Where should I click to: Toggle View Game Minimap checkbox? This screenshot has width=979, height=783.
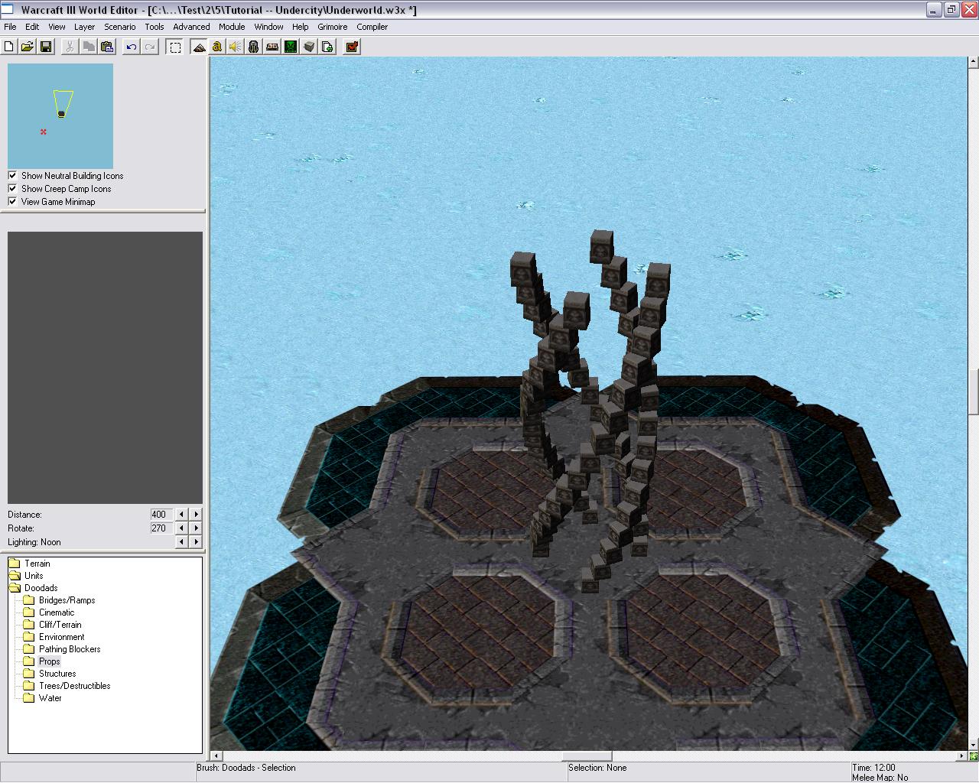pyautogui.click(x=12, y=201)
